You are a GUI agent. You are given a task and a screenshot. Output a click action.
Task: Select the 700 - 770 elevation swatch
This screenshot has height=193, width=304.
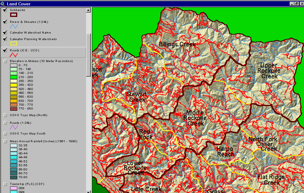(14, 105)
